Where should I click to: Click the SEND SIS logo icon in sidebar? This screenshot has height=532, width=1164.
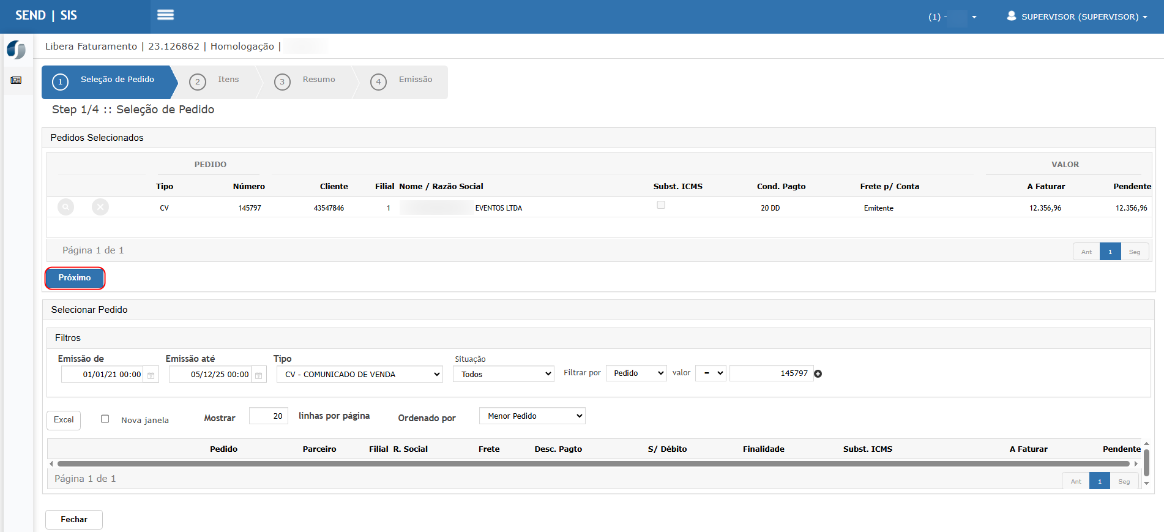click(17, 50)
